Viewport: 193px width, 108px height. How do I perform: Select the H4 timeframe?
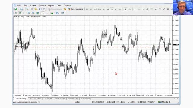point(108,9)
